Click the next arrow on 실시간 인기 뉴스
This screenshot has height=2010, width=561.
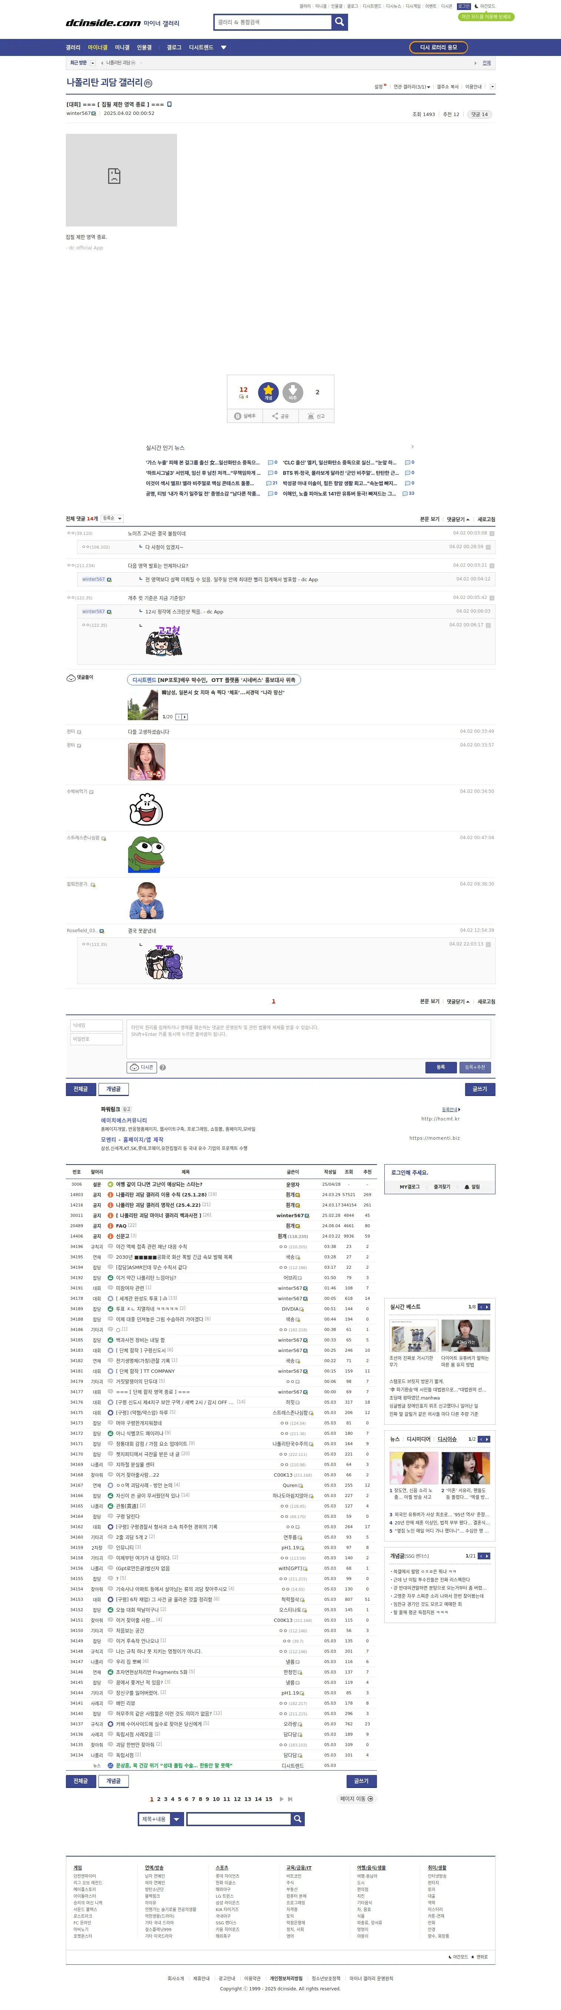[x=412, y=447]
